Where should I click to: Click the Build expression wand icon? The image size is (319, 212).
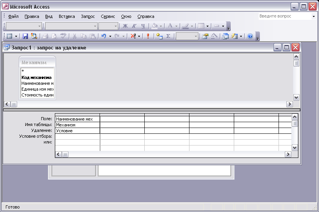[x=214, y=36]
